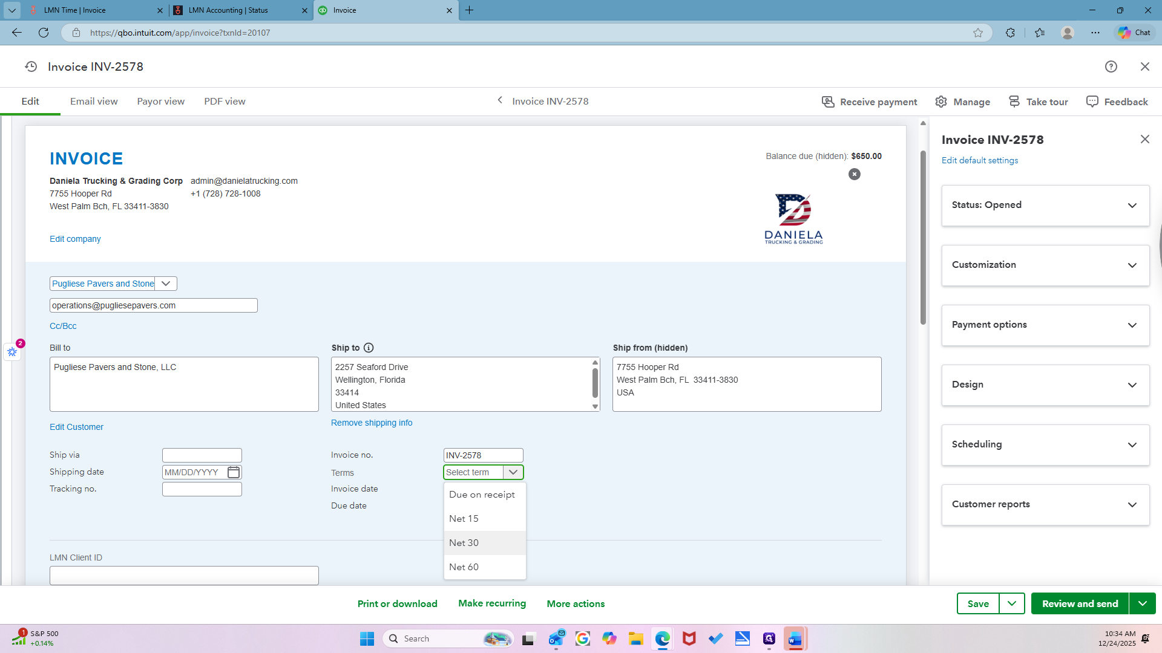Add this page to favorites star icon

(x=978, y=33)
